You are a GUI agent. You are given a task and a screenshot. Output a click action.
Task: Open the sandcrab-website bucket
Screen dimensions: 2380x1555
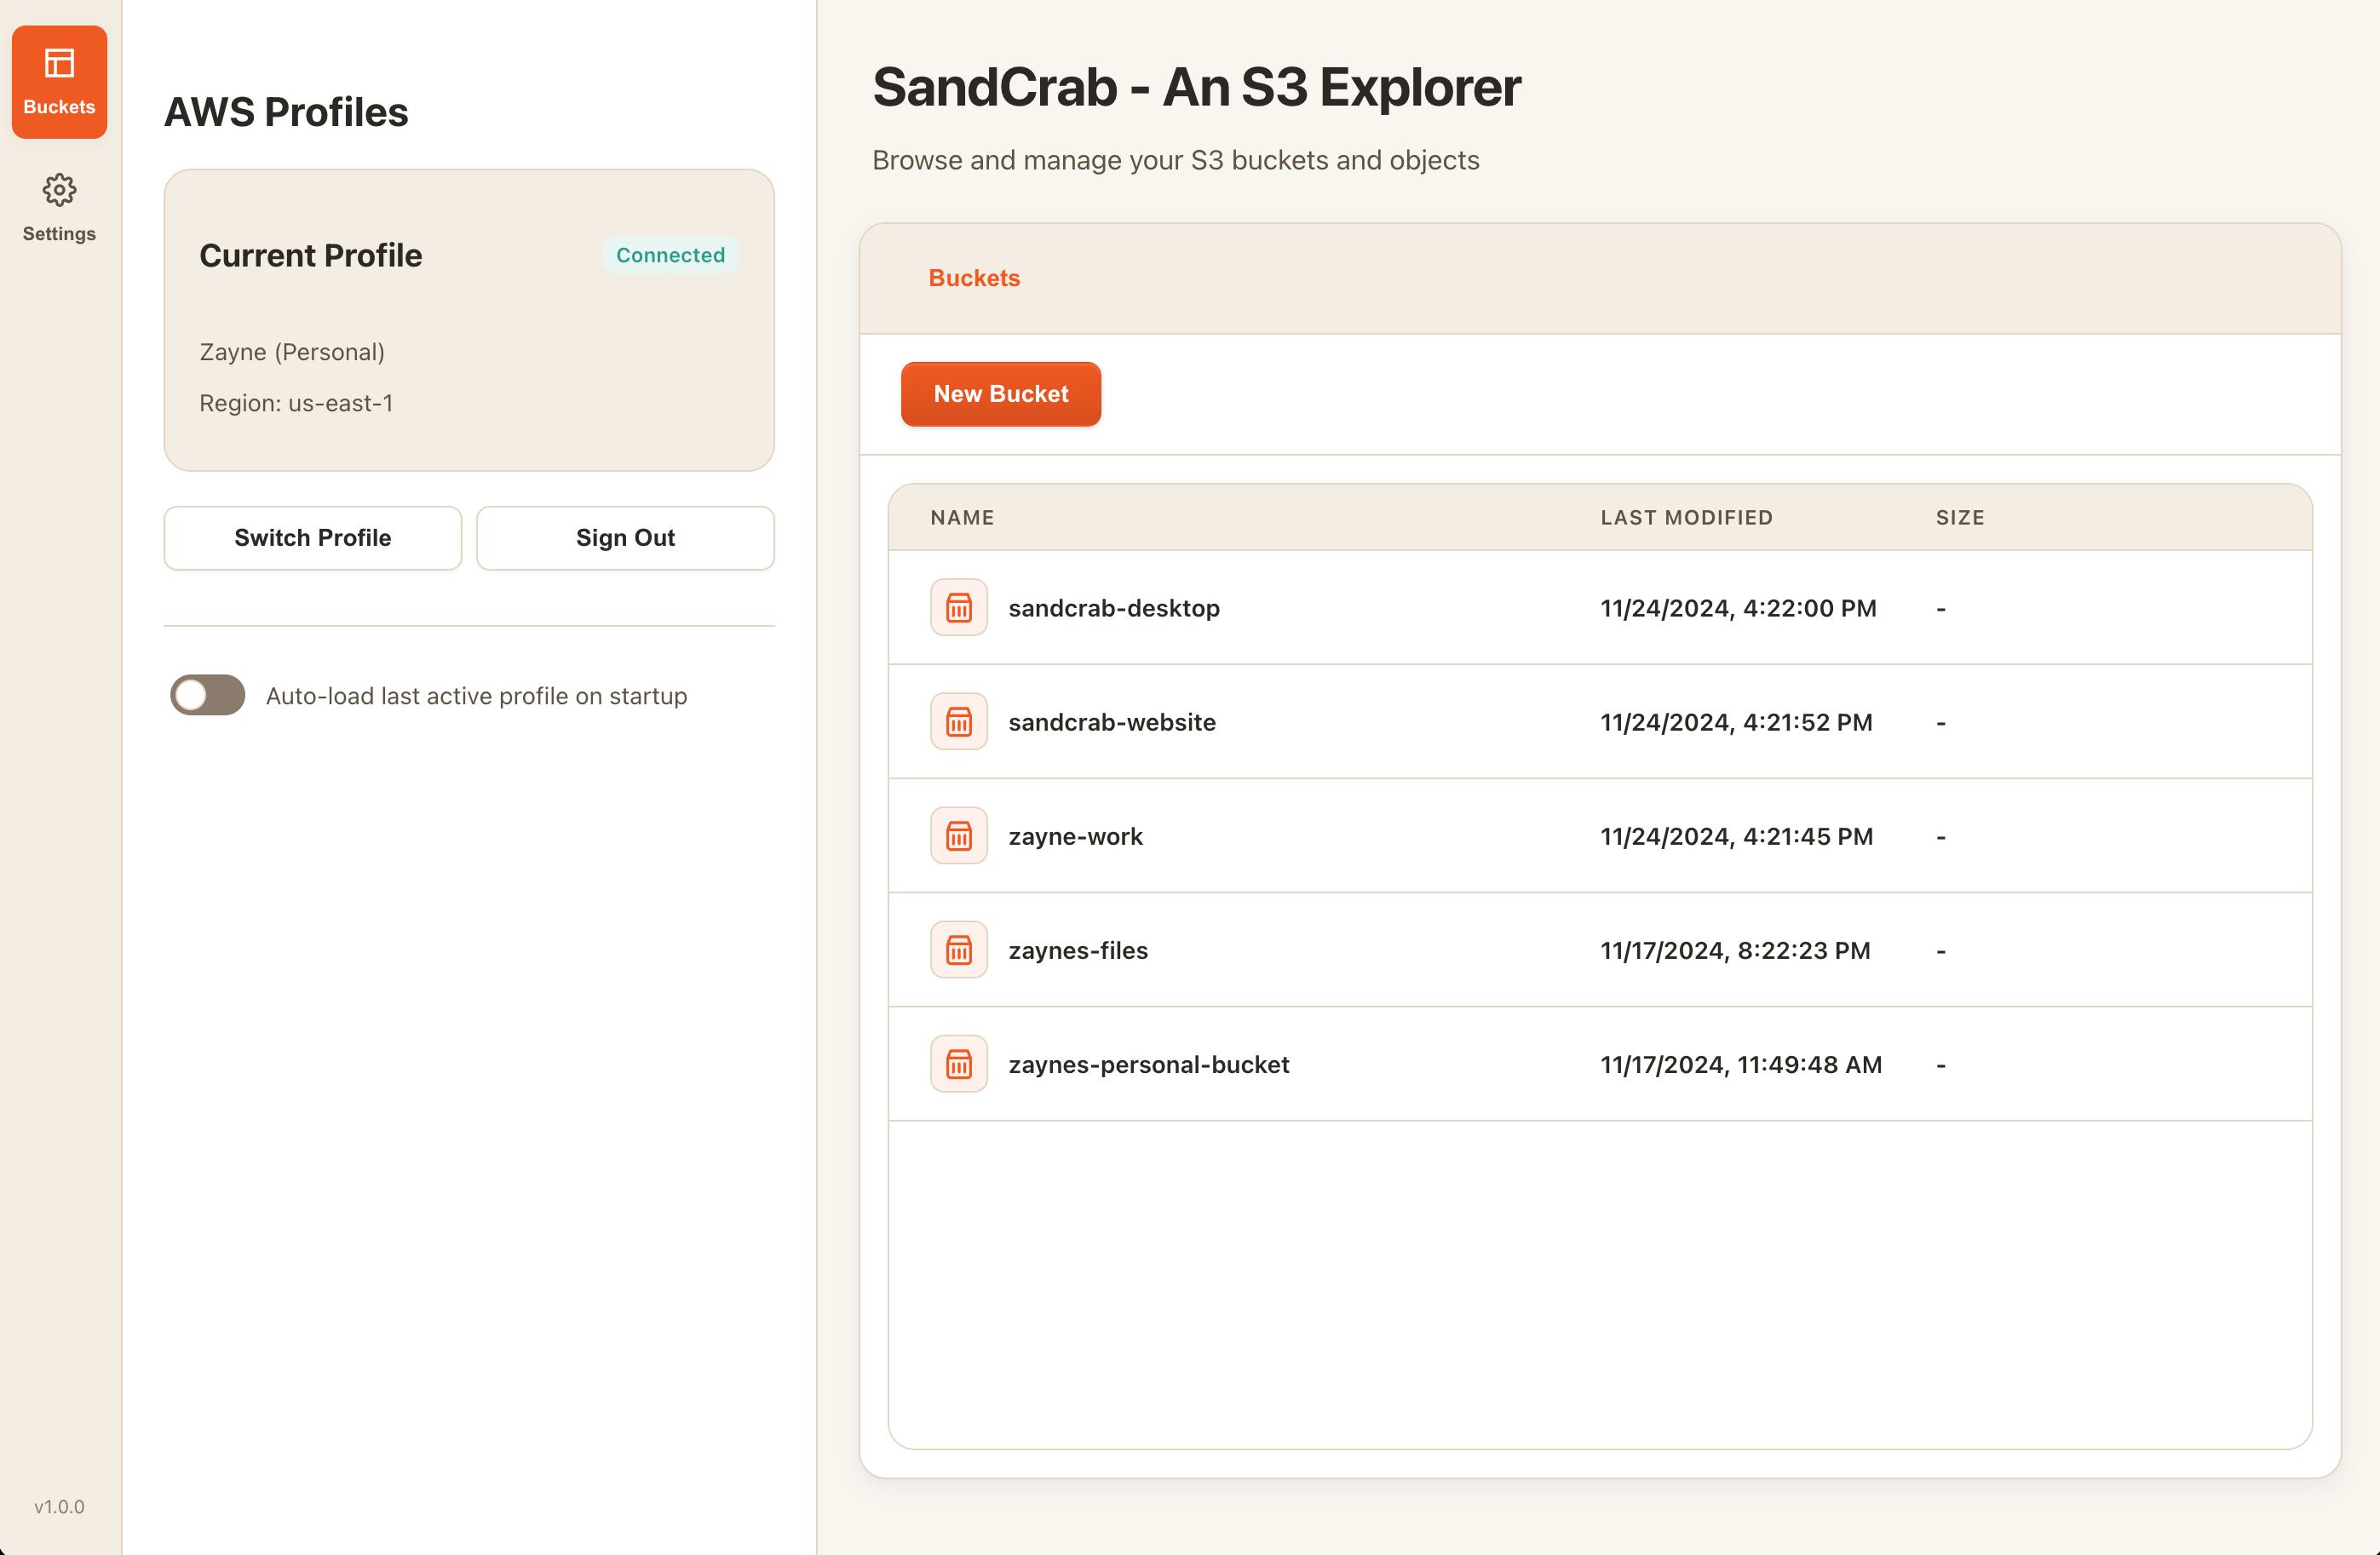(1112, 722)
